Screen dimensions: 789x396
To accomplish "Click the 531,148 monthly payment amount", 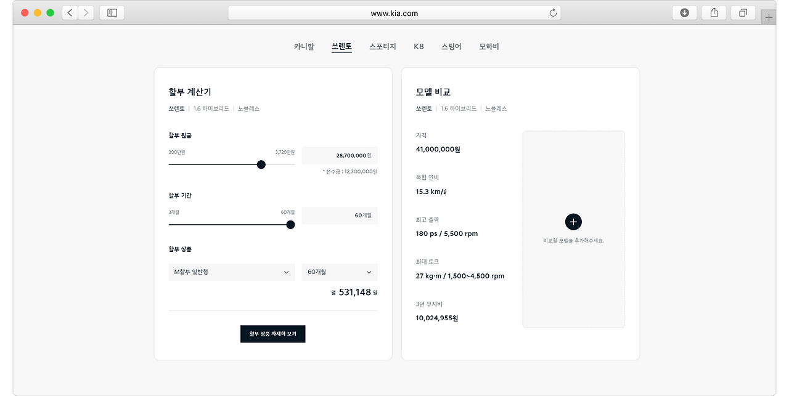I will 355,292.
